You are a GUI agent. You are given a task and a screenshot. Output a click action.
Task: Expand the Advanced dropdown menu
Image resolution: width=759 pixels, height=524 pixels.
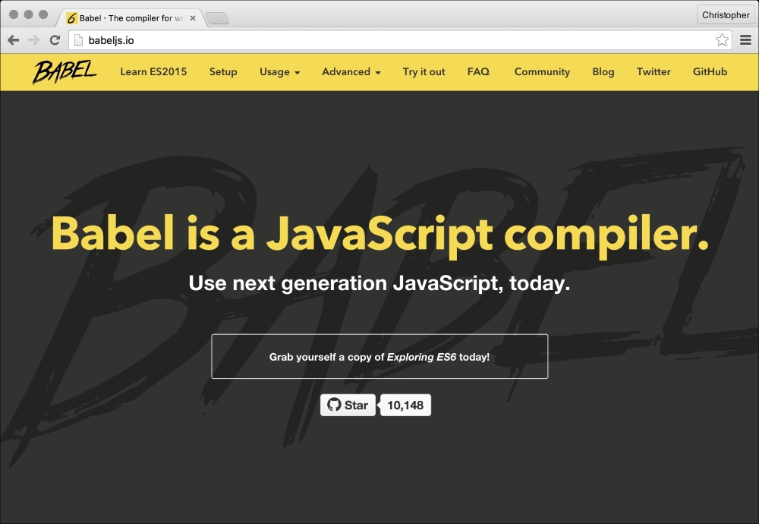351,72
